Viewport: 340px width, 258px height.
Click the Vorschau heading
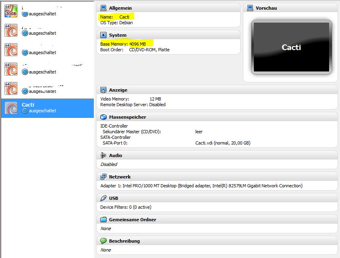tap(266, 8)
